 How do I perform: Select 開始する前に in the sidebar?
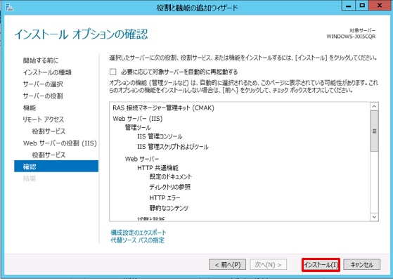[41, 60]
